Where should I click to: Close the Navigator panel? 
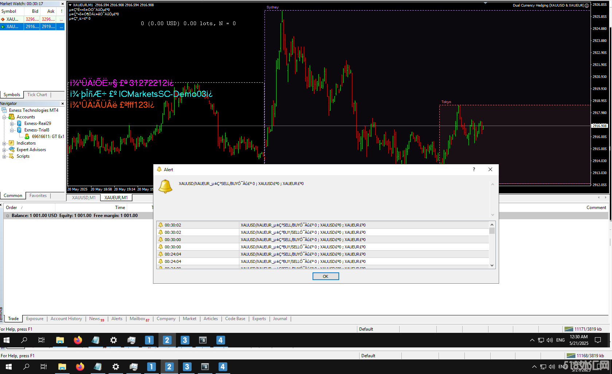[x=63, y=104]
